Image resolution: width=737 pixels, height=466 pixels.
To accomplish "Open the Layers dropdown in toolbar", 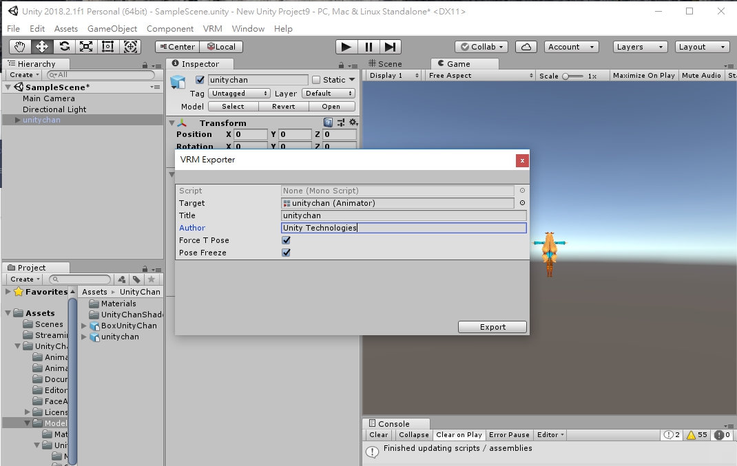I will tap(640, 47).
